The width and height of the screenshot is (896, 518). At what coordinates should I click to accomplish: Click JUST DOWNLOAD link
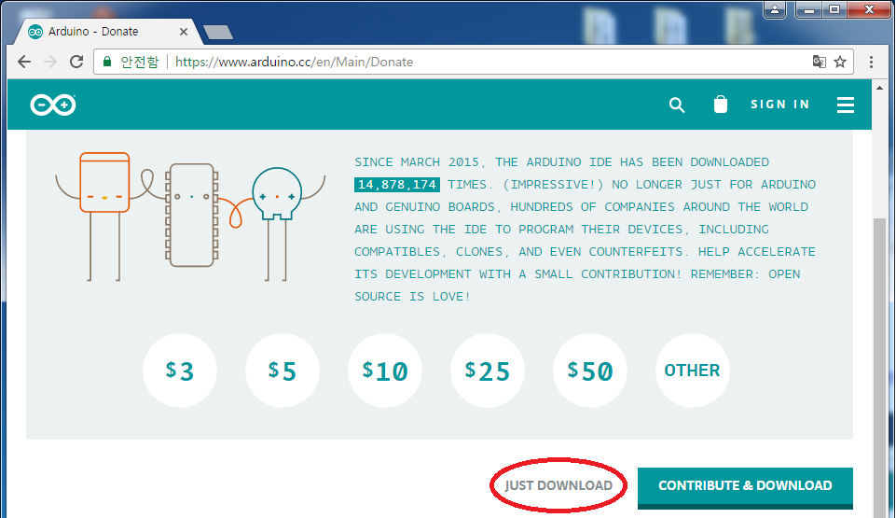[x=558, y=485]
